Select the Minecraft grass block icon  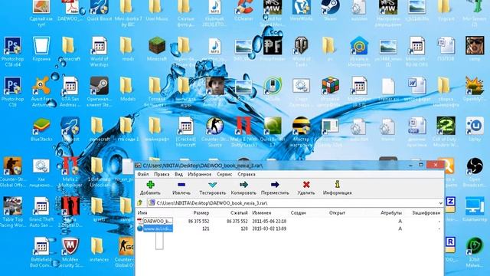pyautogui.click(x=157, y=49)
